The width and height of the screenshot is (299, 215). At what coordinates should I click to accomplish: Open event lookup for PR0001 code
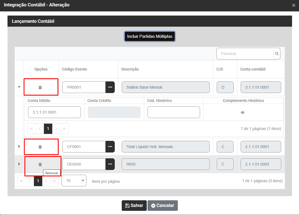[x=110, y=87]
